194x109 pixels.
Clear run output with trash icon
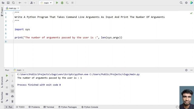[x=12, y=101]
